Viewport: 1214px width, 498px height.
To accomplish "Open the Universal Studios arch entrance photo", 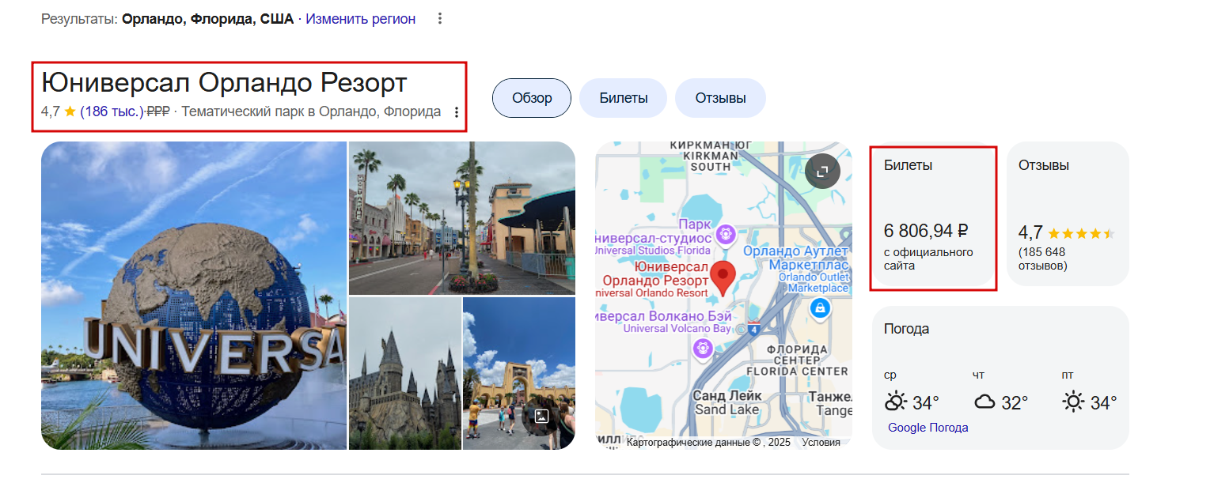I will pyautogui.click(x=519, y=374).
